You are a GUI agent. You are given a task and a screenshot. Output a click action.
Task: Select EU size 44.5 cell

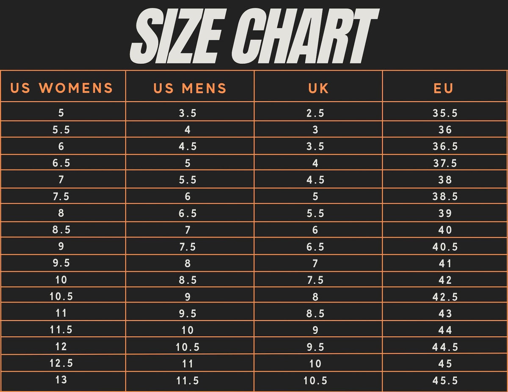click(x=445, y=347)
